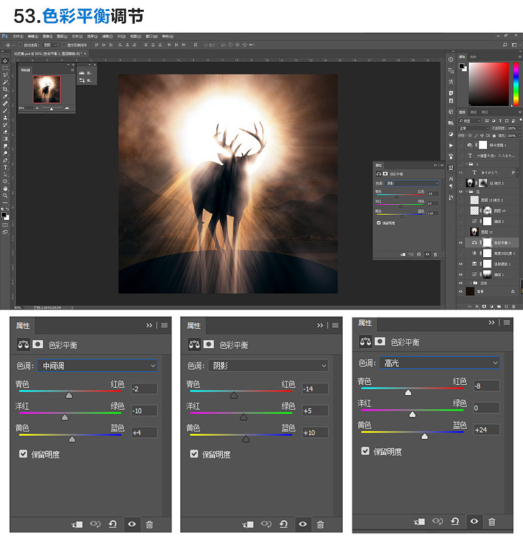Select the Hand tool

(x=5, y=188)
